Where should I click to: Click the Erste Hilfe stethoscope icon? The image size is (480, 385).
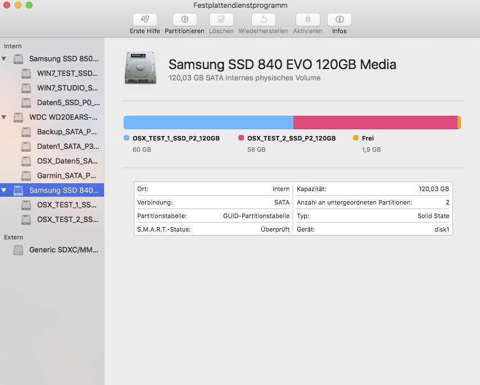(145, 20)
